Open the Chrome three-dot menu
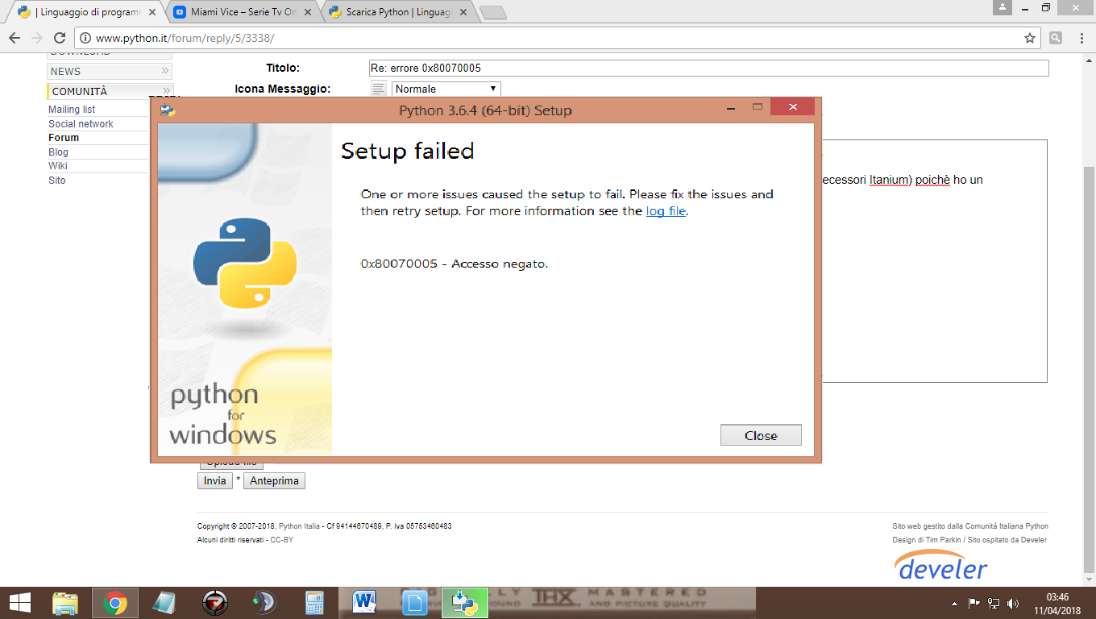 (1080, 38)
